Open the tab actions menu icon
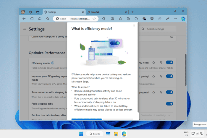207x138 pixels. (38, 12)
